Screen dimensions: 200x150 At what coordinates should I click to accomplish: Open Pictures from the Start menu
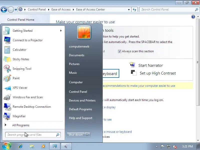pos(74,64)
